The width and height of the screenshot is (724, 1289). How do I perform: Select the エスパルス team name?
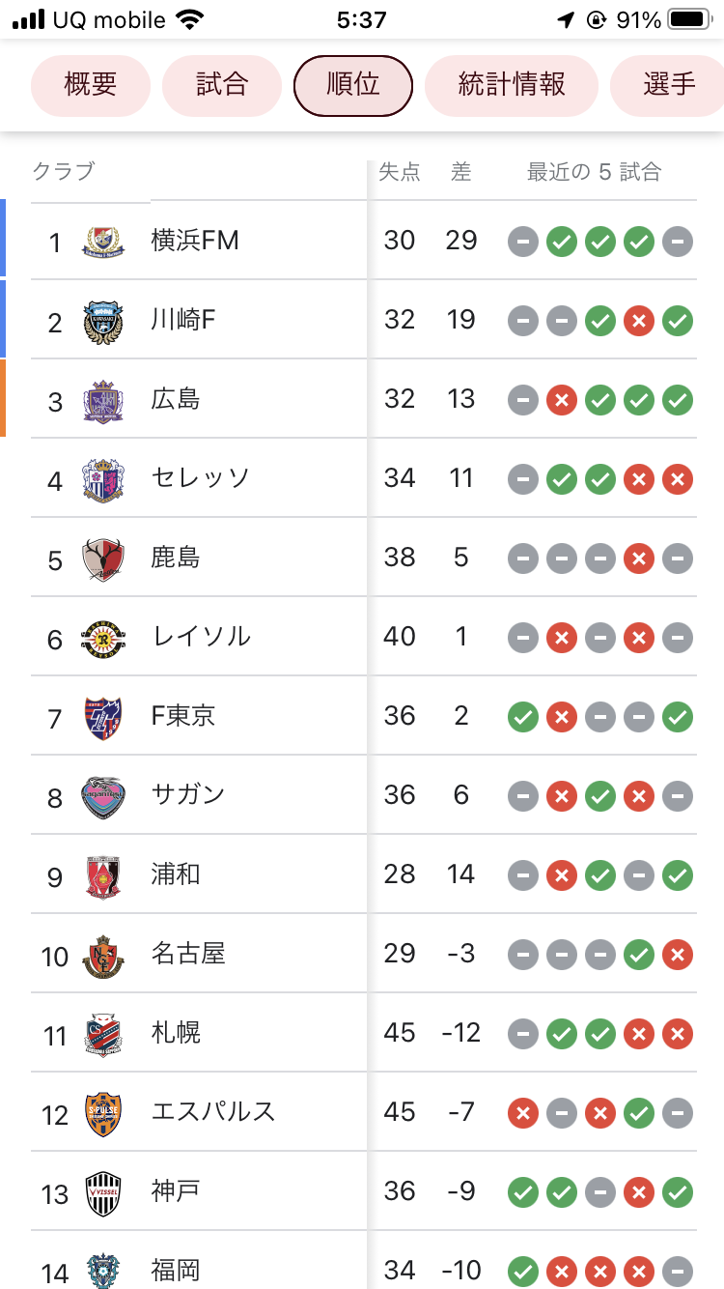[213, 1112]
